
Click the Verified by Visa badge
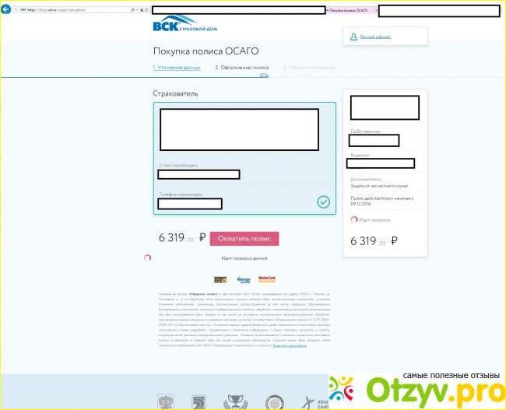coord(241,279)
